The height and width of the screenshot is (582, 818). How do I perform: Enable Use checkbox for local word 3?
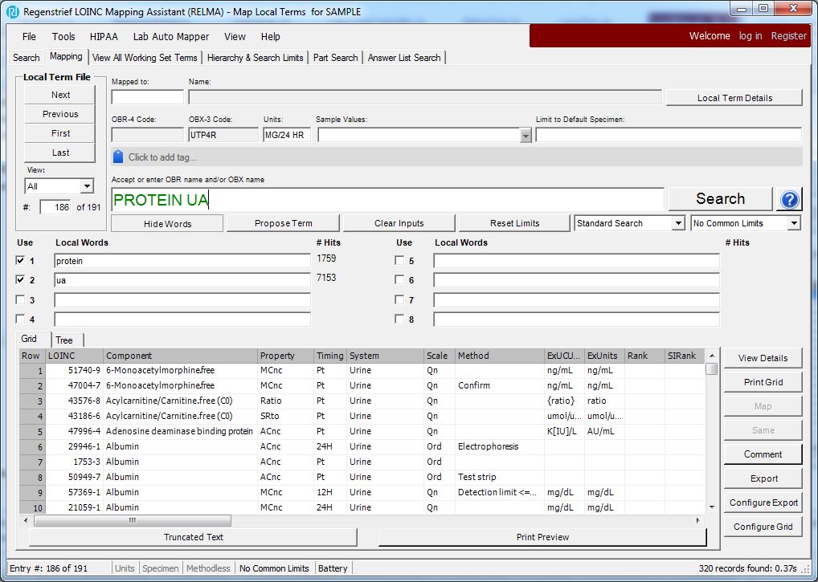(20, 299)
